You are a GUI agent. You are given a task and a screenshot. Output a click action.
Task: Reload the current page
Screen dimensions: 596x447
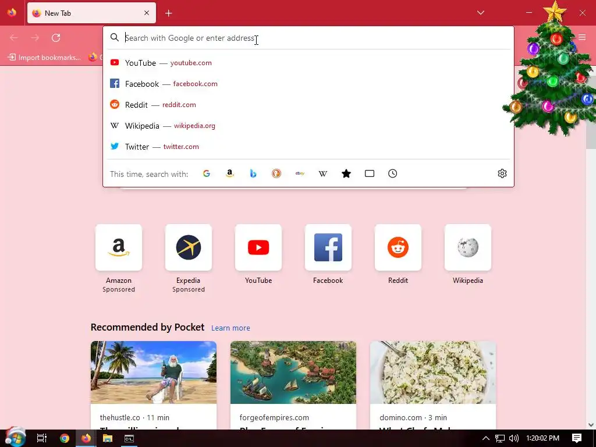point(56,38)
